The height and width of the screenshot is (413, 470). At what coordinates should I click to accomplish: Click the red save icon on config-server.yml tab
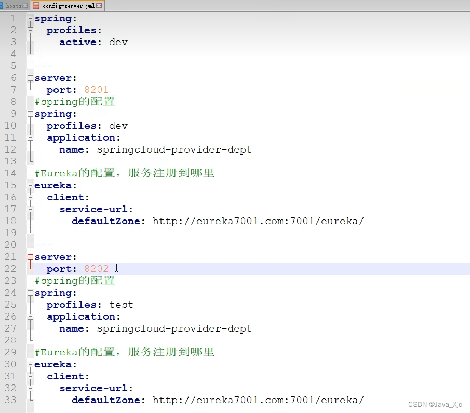point(36,5)
